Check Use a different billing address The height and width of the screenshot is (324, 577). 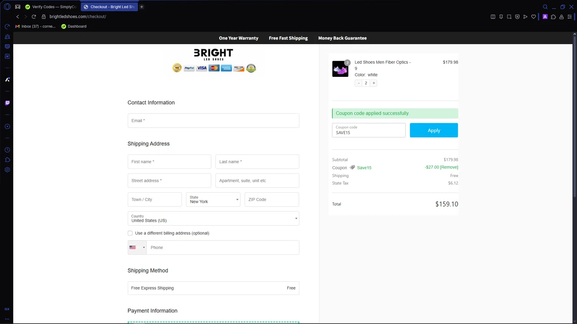pyautogui.click(x=130, y=233)
